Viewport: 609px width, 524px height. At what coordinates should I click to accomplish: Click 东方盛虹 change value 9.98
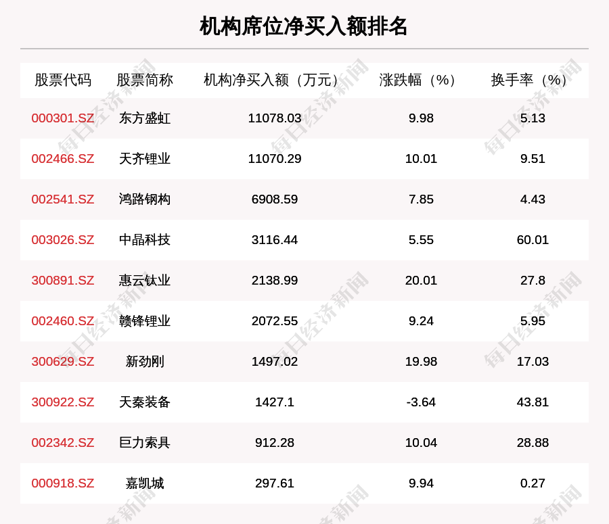pyautogui.click(x=421, y=118)
